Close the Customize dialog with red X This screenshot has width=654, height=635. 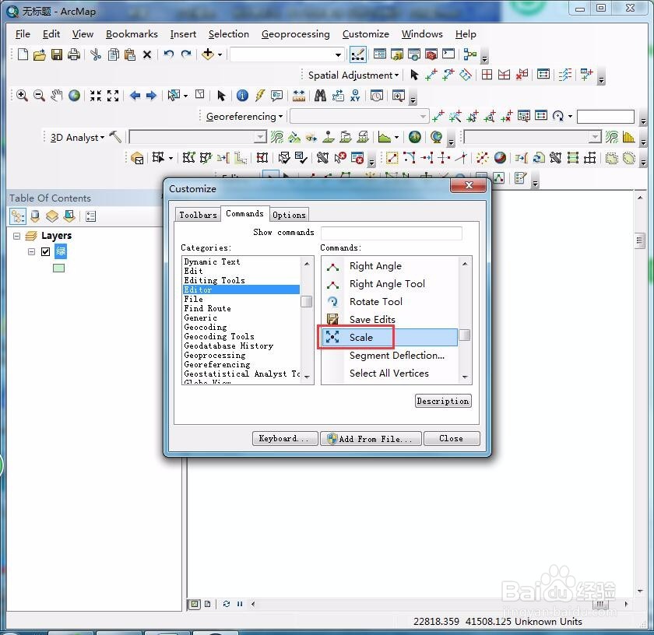469,185
